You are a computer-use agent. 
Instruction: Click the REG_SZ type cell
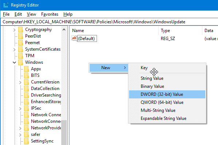pyautogui.click(x=168, y=39)
